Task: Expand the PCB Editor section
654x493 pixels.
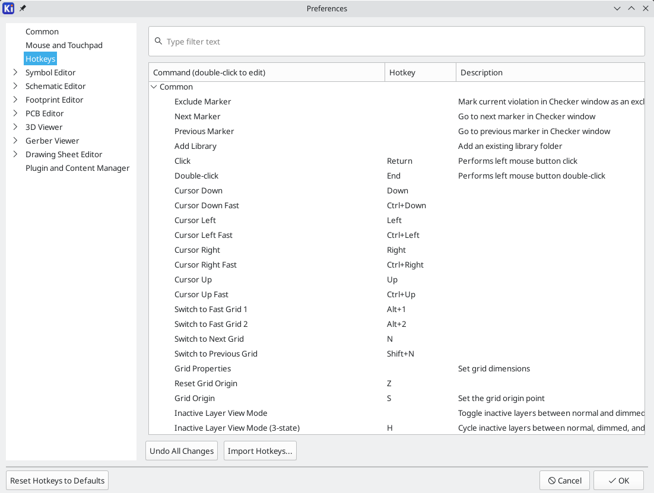Action: click(x=16, y=113)
